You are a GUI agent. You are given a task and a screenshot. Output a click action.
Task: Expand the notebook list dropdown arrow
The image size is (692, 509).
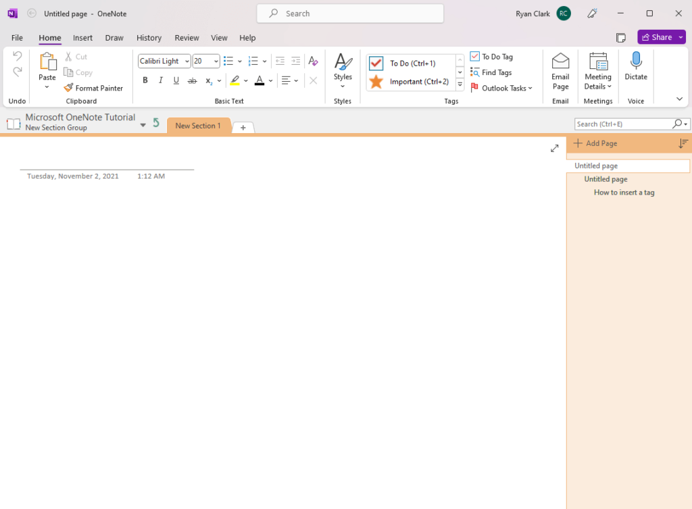[143, 125]
